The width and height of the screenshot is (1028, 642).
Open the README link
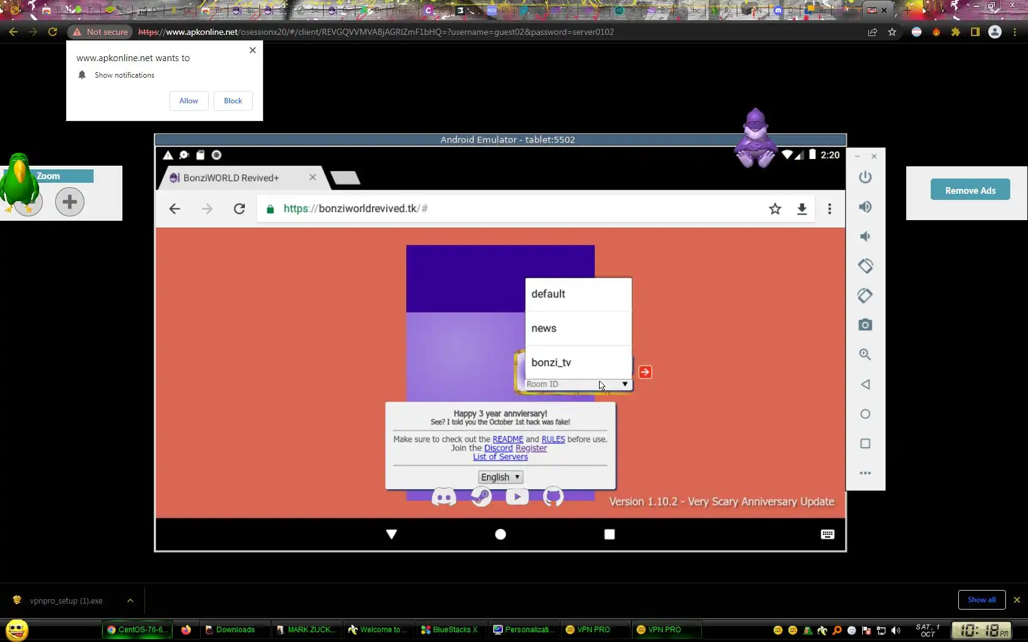tap(508, 439)
